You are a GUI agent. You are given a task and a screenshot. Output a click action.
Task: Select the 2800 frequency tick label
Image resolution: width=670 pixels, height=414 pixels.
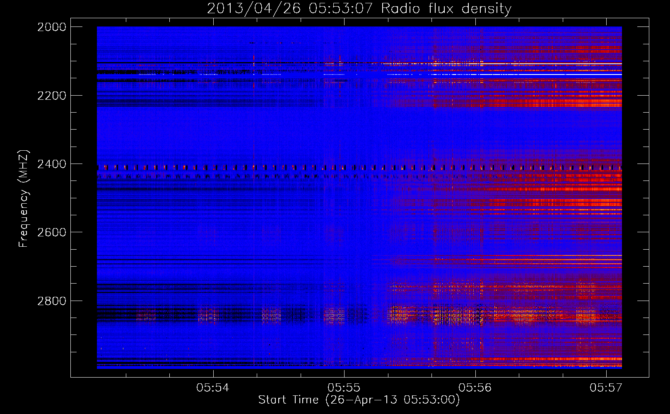[x=52, y=301]
